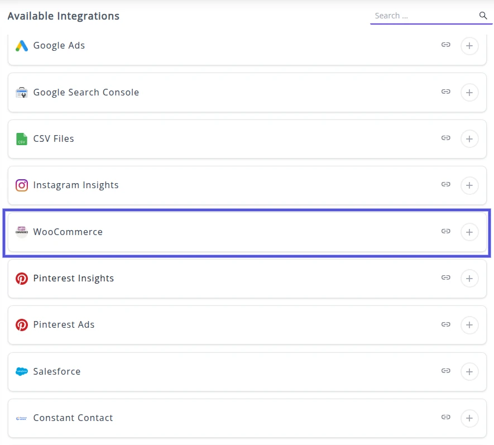
Task: Add the Pinterest Insights integration
Action: pos(469,278)
